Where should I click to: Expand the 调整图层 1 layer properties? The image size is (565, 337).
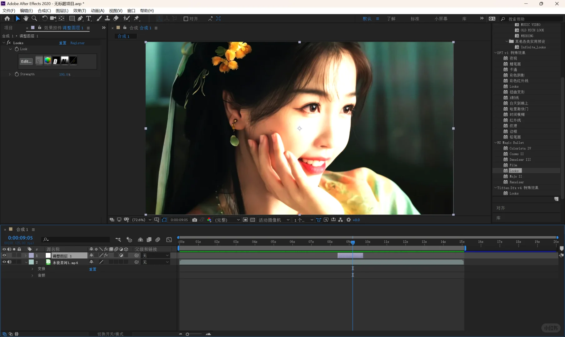[26, 256]
